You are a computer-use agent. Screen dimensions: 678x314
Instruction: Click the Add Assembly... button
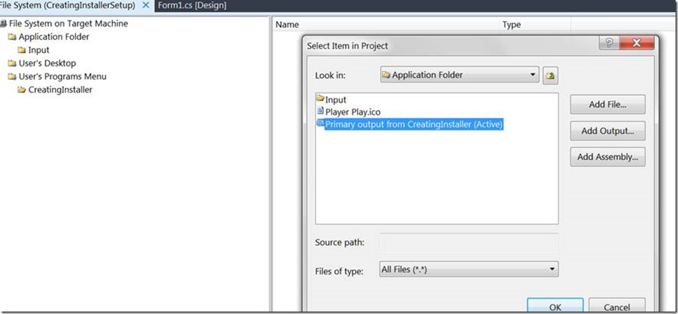[x=607, y=157]
